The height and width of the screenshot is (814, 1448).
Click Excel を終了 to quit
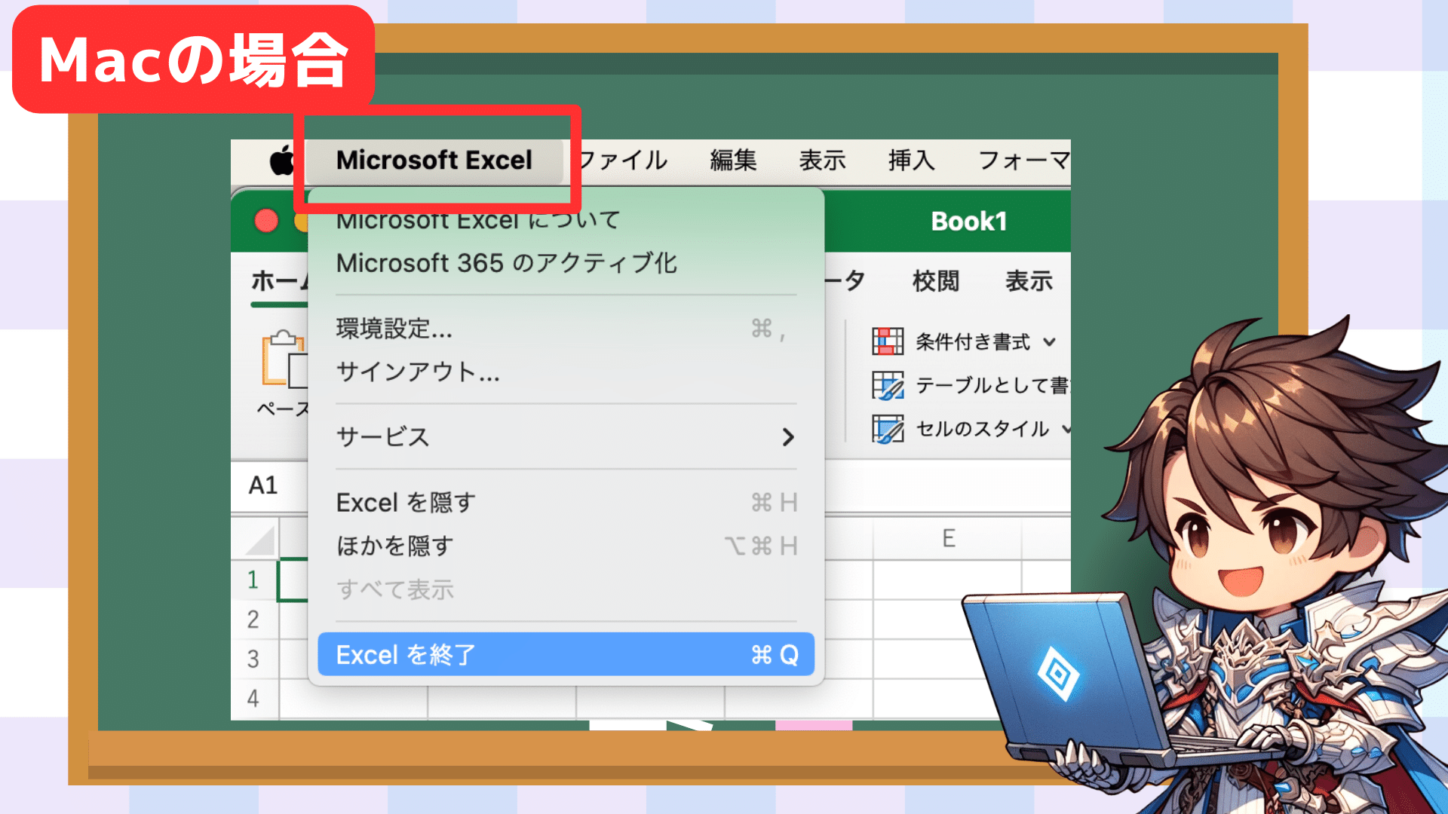pyautogui.click(x=566, y=654)
